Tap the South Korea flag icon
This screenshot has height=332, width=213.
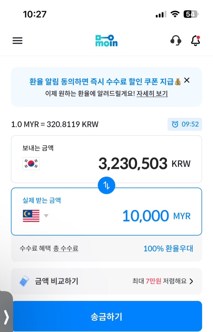click(31, 163)
